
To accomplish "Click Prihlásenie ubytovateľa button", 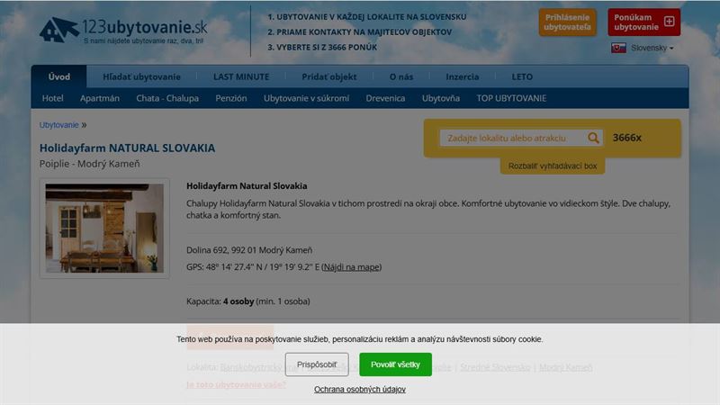I will tap(567, 22).
